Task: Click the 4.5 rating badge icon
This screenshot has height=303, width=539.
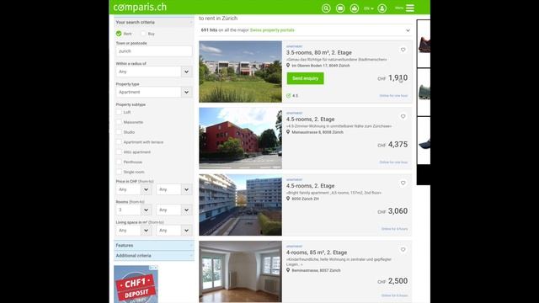Action: click(288, 96)
